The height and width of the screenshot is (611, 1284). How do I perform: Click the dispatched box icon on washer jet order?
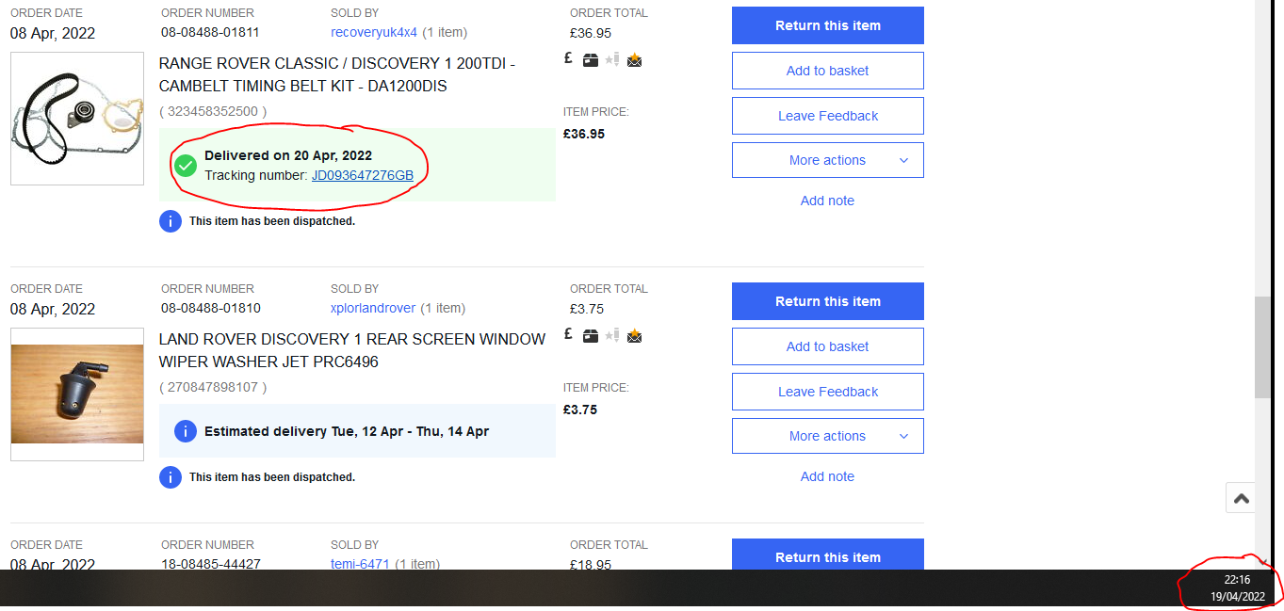[x=591, y=336]
